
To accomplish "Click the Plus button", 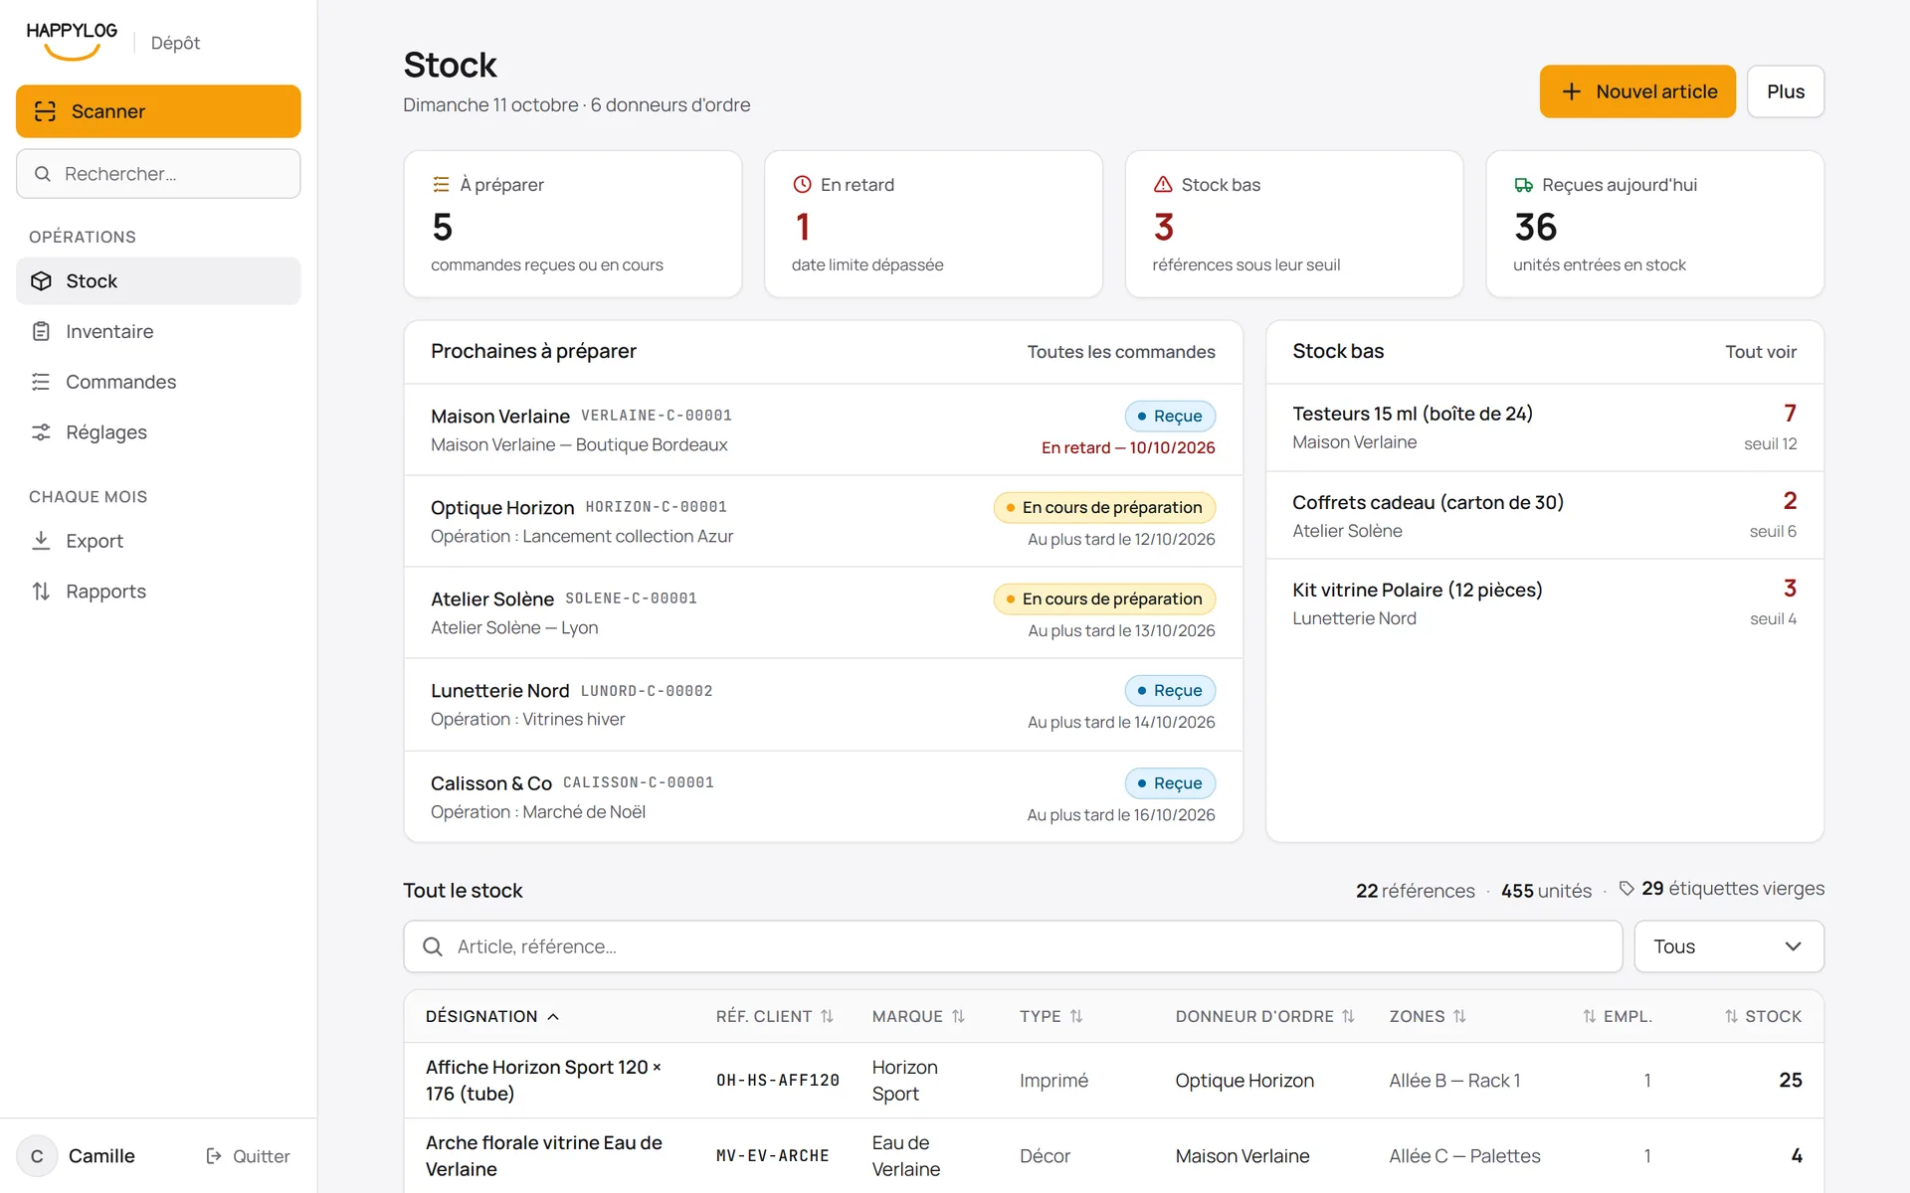I will click(1786, 91).
